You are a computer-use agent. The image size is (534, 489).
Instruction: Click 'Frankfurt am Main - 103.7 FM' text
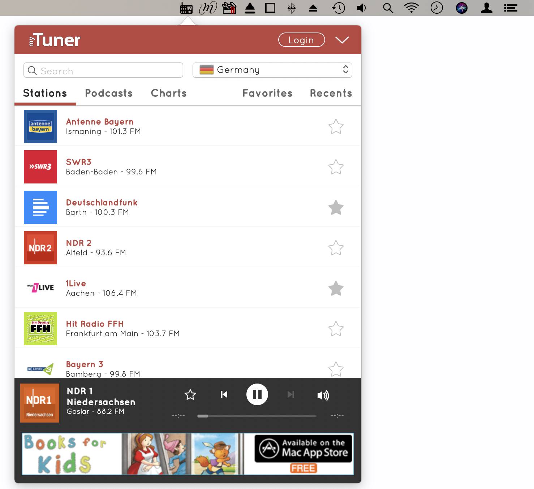pyautogui.click(x=123, y=334)
